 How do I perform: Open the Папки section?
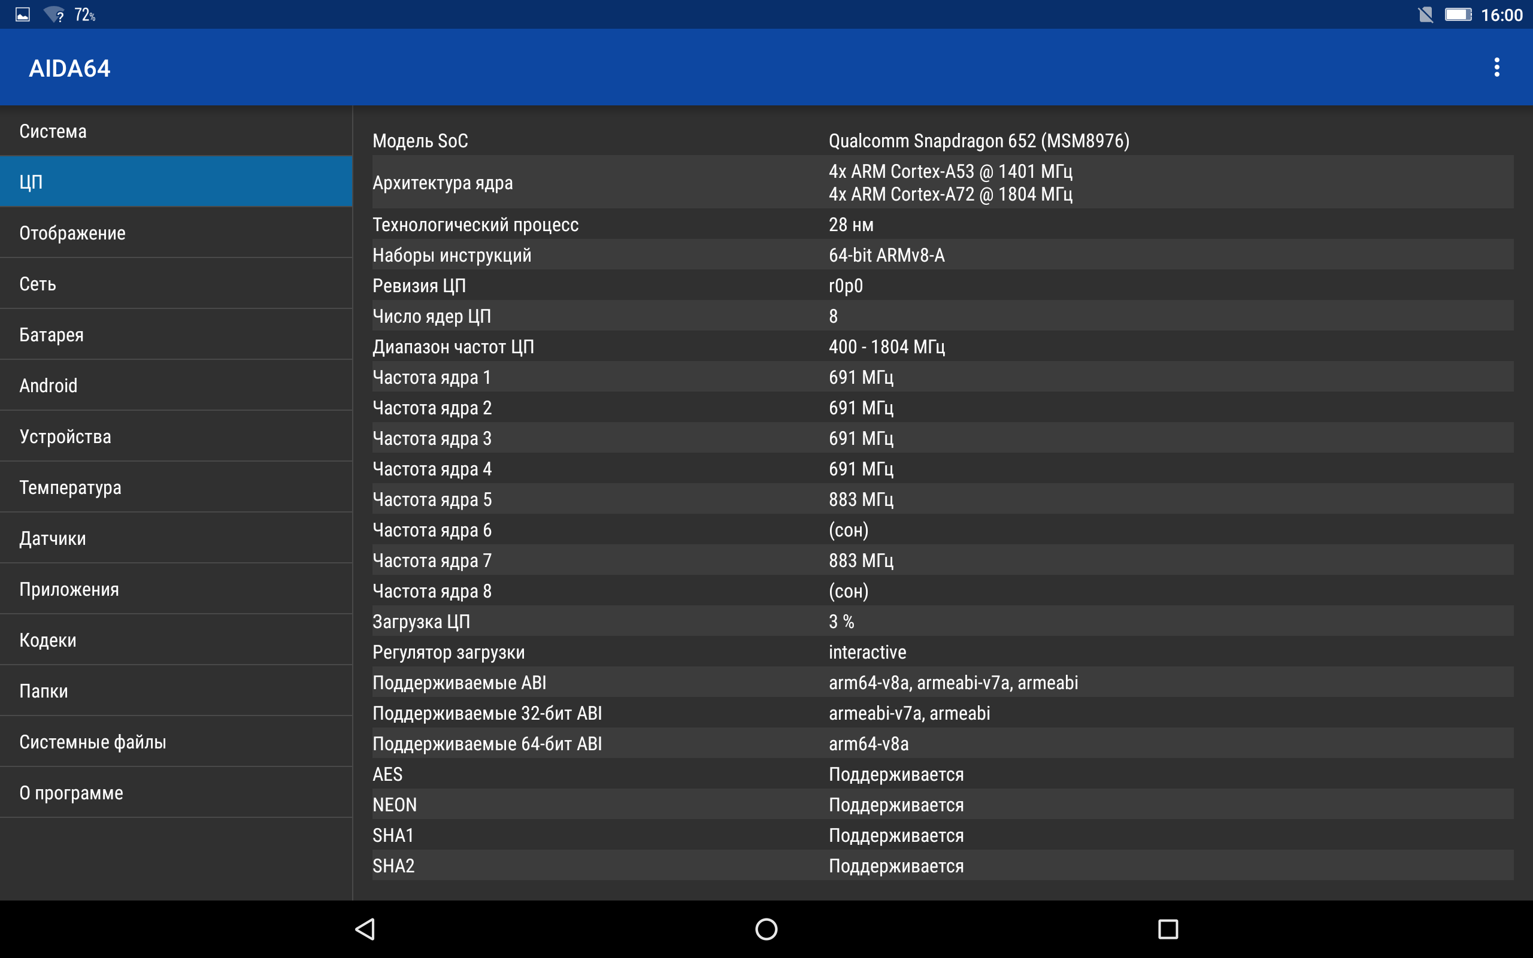176,690
